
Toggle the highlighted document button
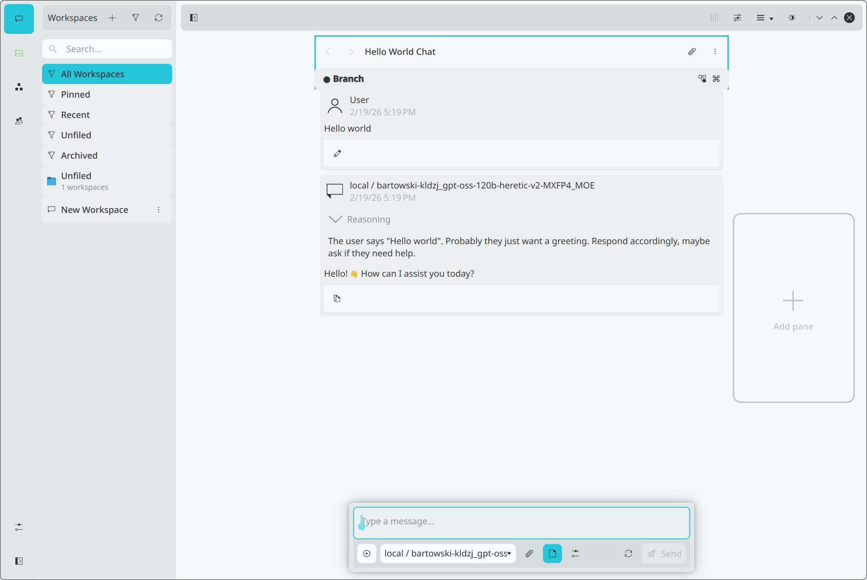pos(553,554)
